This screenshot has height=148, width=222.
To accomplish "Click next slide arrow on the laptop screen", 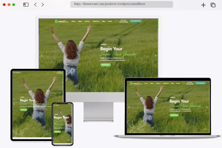I will [x=207, y=107].
